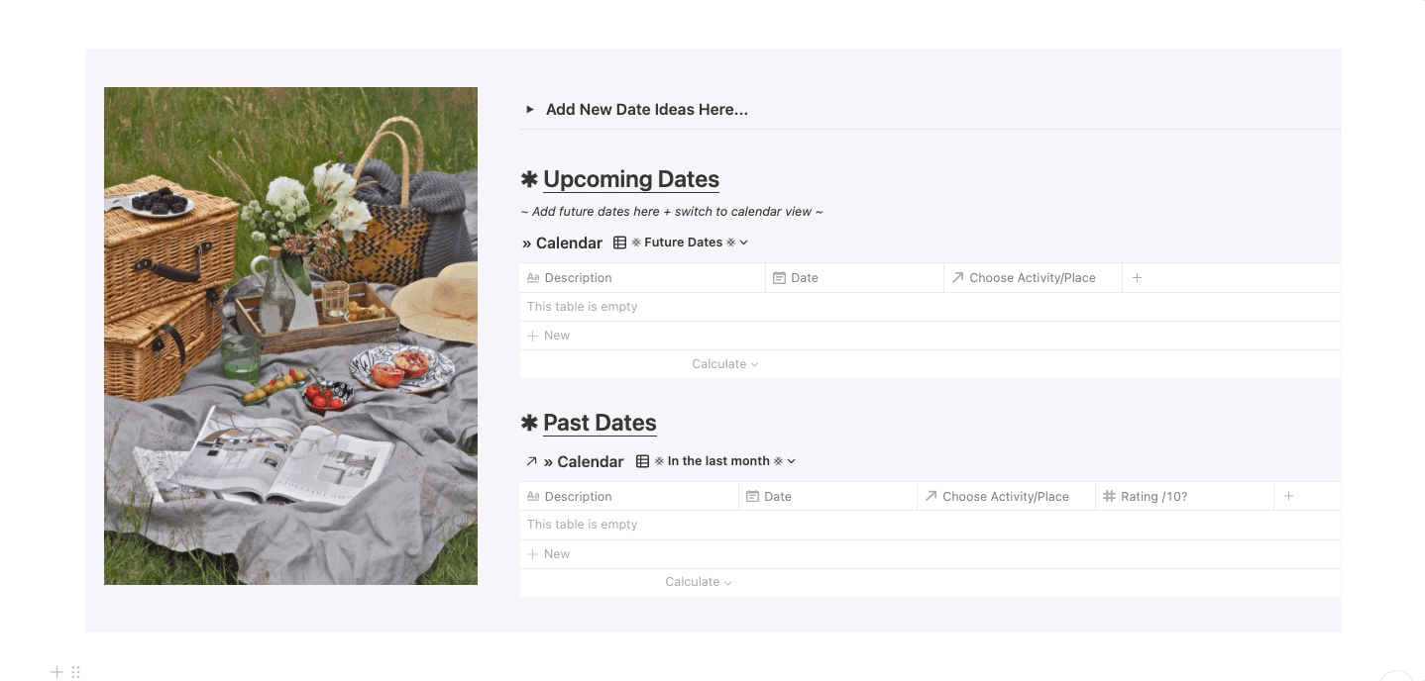The width and height of the screenshot is (1425, 681).
Task: Add a property column in Past Dates table
Action: pyautogui.click(x=1288, y=496)
